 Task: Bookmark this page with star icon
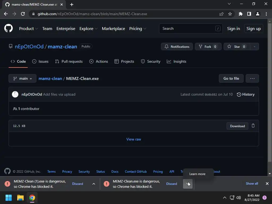tap(230, 14)
